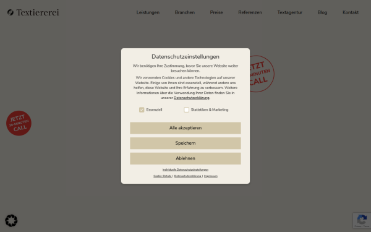This screenshot has height=232, width=371.
Task: Open the Impressum link
Action: 211,176
